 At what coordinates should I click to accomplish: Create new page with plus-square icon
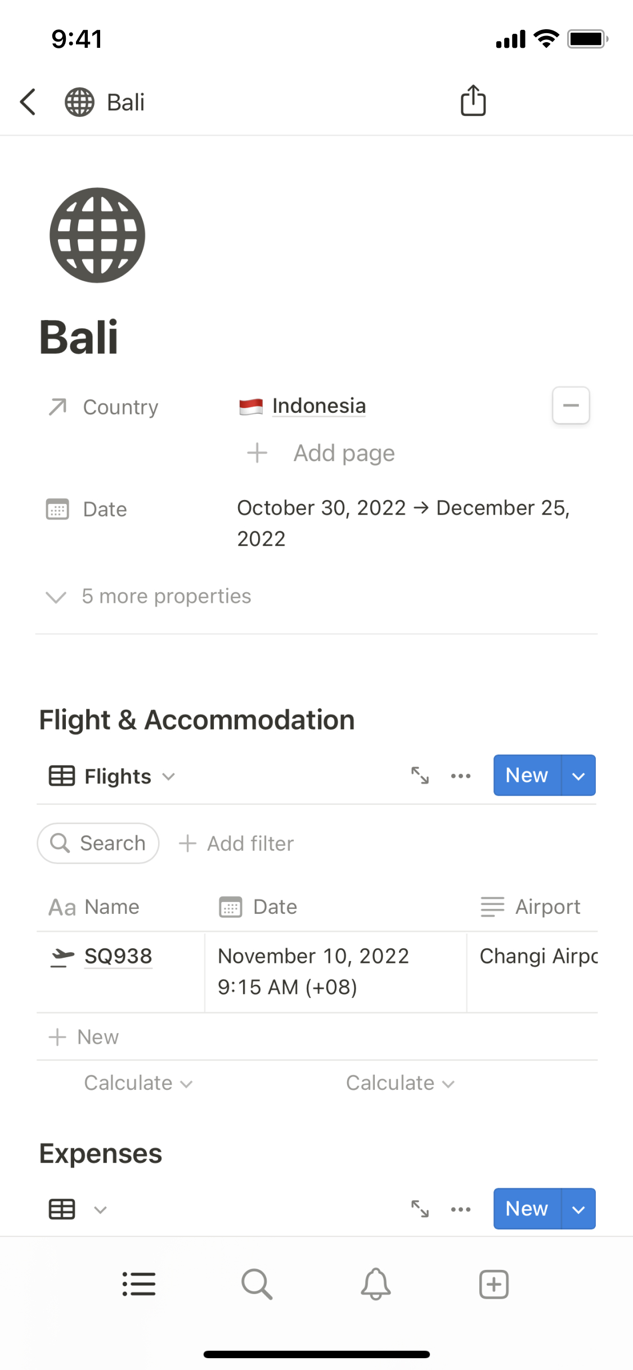[494, 1284]
